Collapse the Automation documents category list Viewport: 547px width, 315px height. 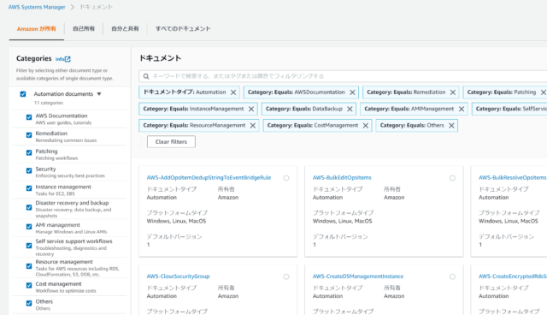click(99, 94)
